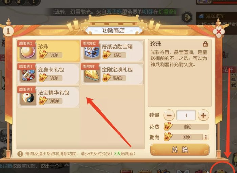
Task: Click the 兑换 exchange button
Action: point(180,149)
